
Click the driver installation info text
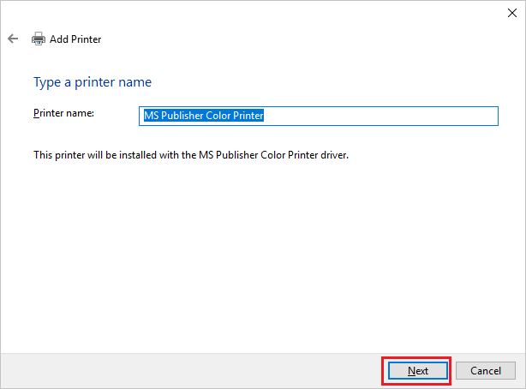[x=191, y=155]
